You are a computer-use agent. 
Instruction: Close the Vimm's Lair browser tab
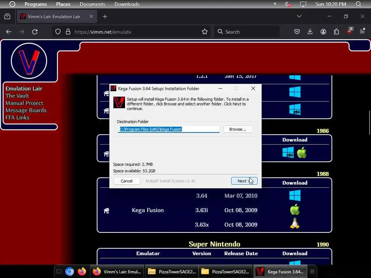91,16
